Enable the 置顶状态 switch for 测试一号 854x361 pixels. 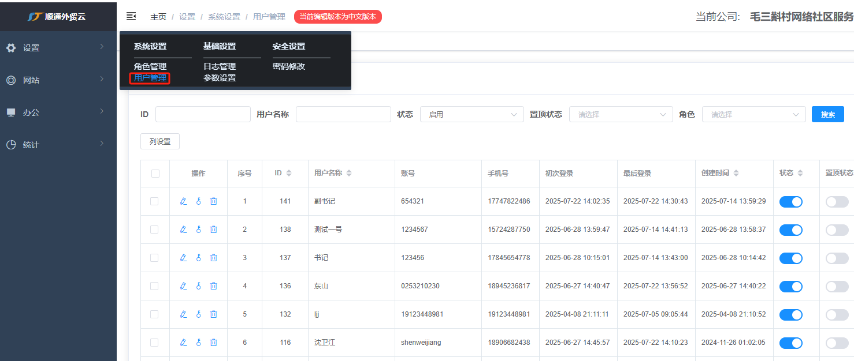(837, 230)
